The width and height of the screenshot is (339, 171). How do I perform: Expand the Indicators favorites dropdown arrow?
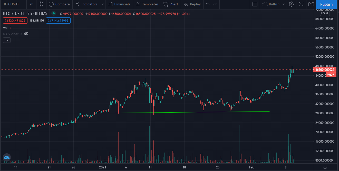pyautogui.click(x=103, y=4)
